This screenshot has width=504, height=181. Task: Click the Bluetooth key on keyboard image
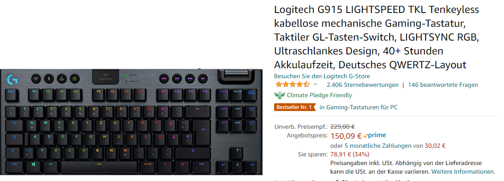[49, 78]
